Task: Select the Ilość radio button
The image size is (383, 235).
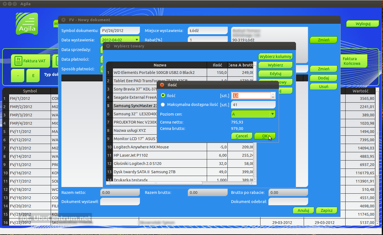Action: (163, 95)
